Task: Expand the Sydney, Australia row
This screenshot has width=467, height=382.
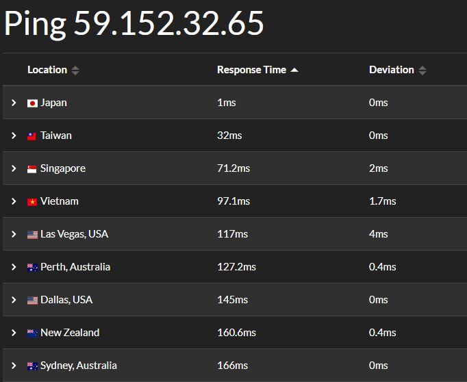Action: click(14, 366)
